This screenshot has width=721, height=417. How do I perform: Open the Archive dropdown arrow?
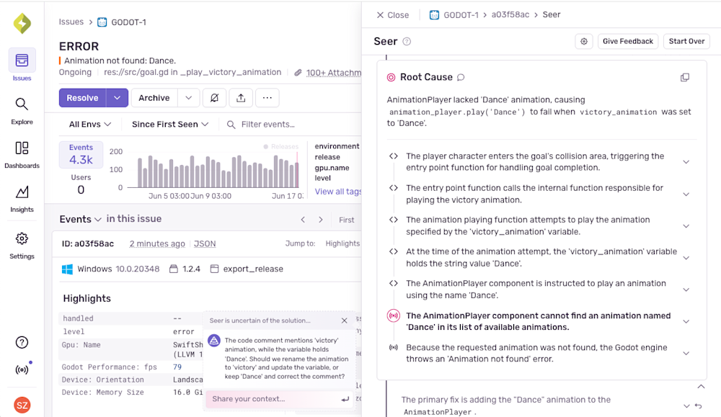pos(188,98)
